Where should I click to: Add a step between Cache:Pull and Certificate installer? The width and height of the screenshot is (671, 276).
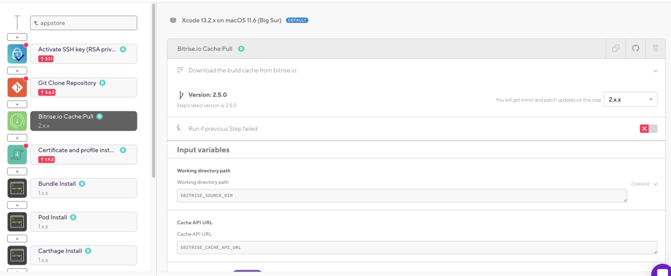click(17, 138)
